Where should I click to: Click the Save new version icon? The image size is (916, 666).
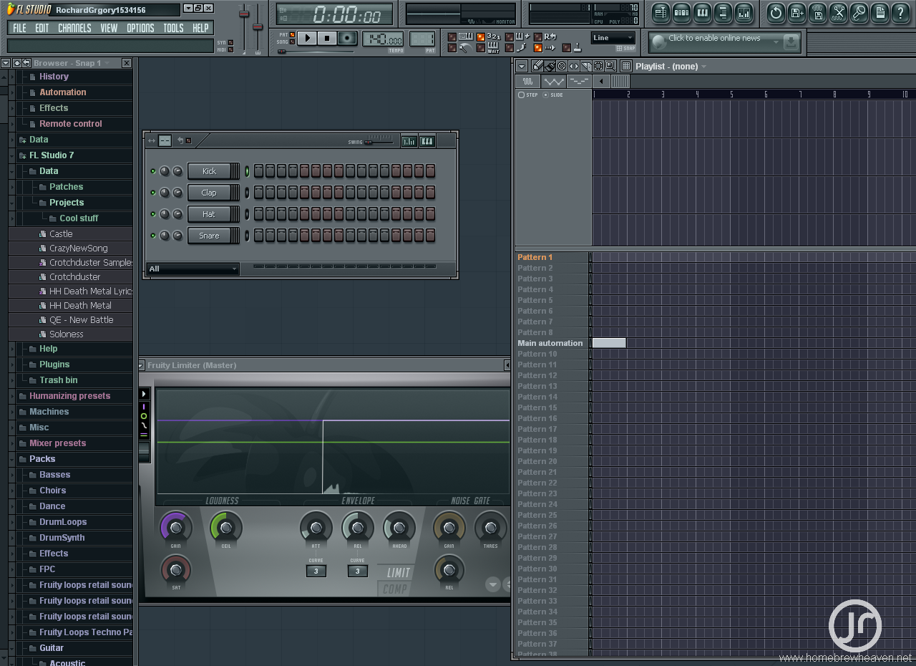pyautogui.click(x=796, y=12)
